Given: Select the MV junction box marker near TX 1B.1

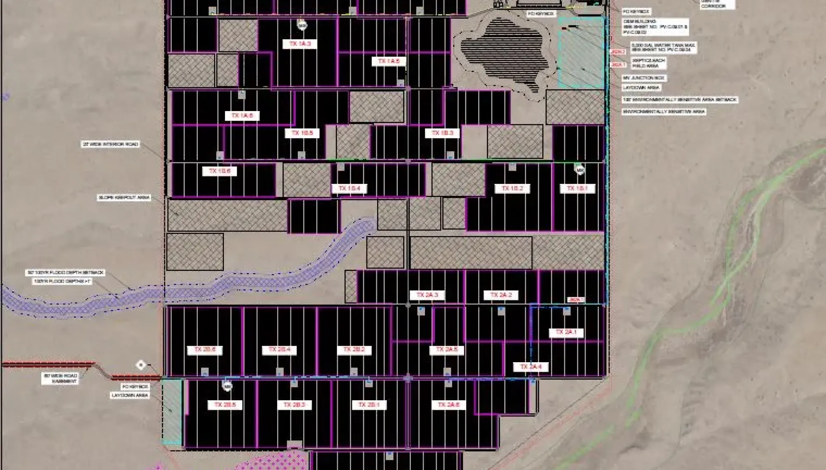Looking at the screenshot, I should click(579, 171).
